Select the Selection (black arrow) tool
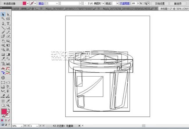Viewport: 189px width, 129px height. [3, 15]
